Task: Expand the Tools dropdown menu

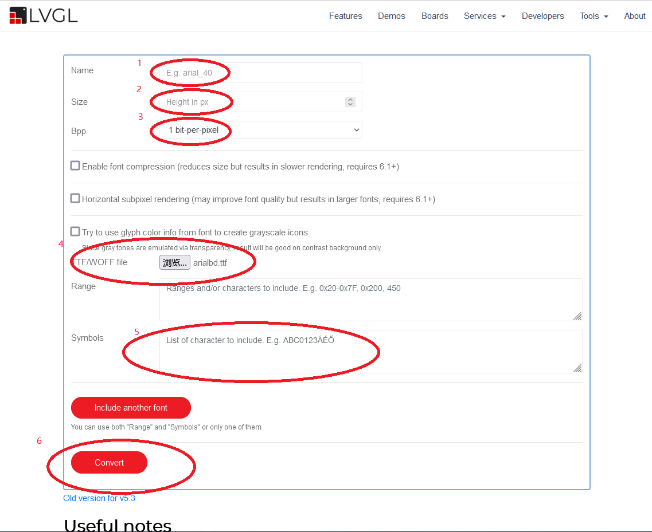Action: coord(594,16)
